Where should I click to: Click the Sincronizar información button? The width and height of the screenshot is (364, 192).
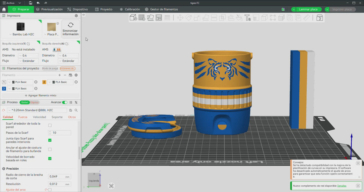71,29
